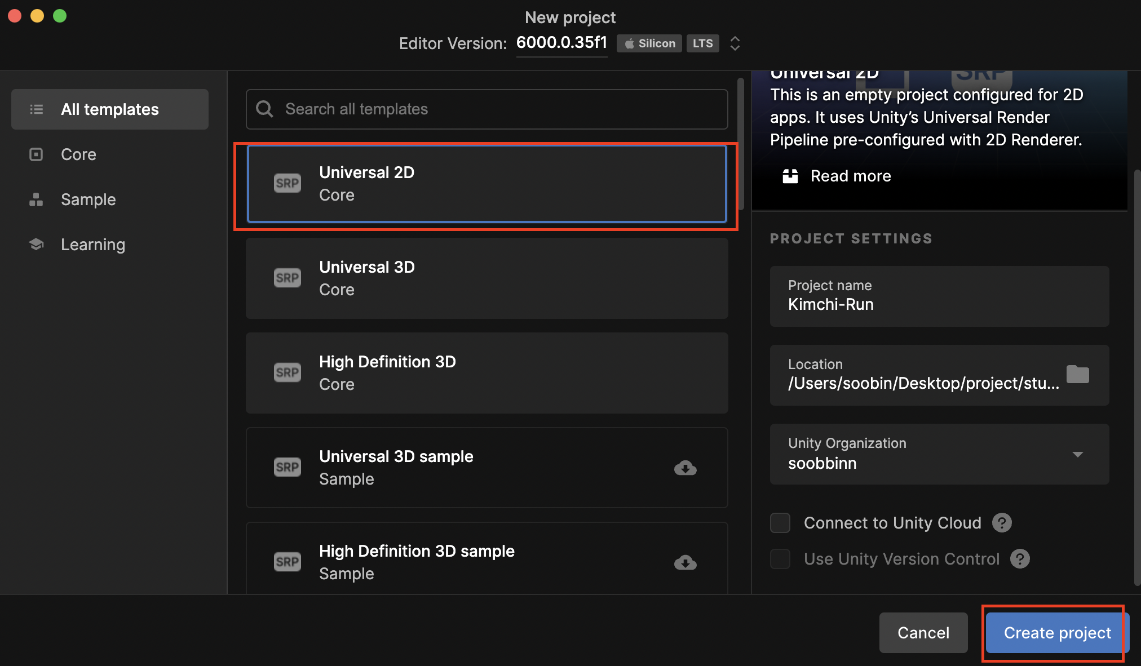Screen dimensions: 1141x666
Task: Click the SRP badge of Universal 3D template
Action: pyautogui.click(x=288, y=278)
